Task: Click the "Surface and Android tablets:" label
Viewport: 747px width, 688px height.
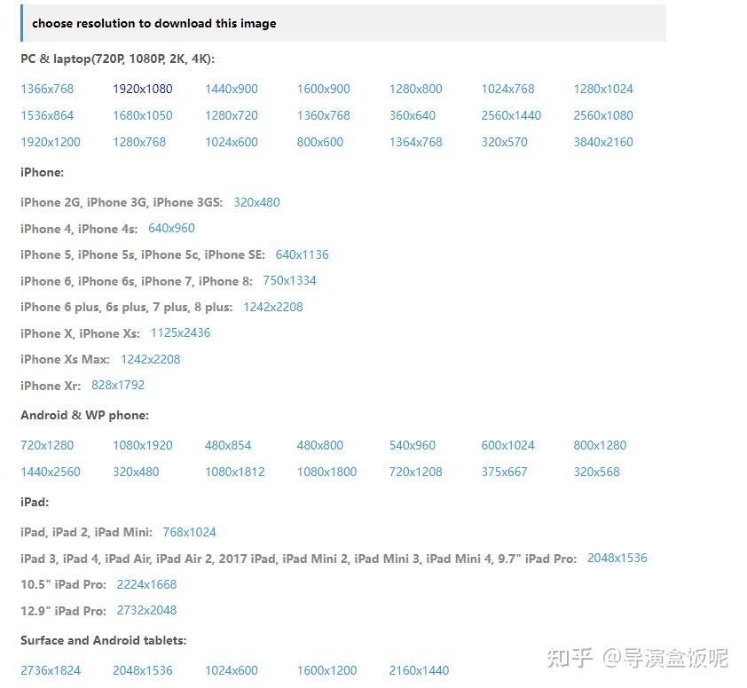Action: 104,640
